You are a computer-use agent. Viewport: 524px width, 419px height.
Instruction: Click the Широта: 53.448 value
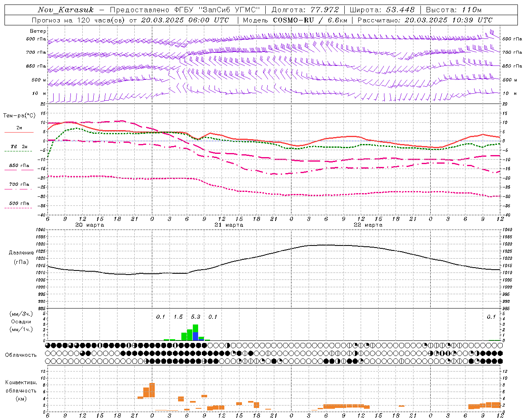(x=382, y=10)
